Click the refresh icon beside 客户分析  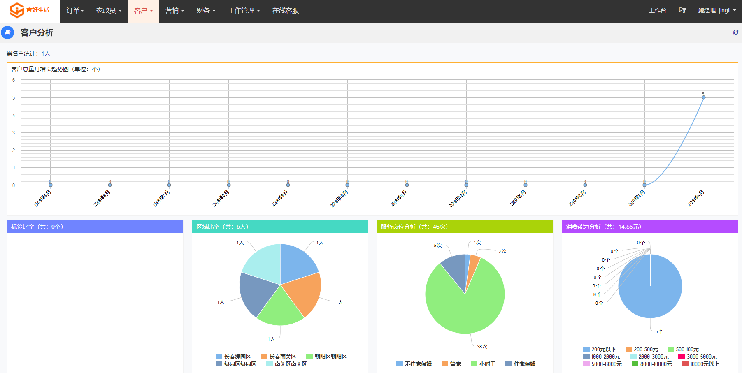point(736,32)
